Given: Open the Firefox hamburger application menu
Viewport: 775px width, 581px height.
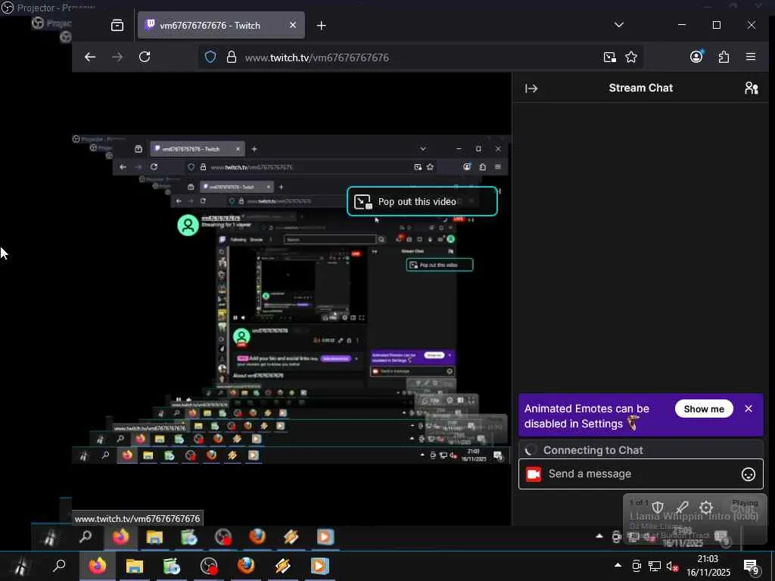Looking at the screenshot, I should tap(751, 57).
